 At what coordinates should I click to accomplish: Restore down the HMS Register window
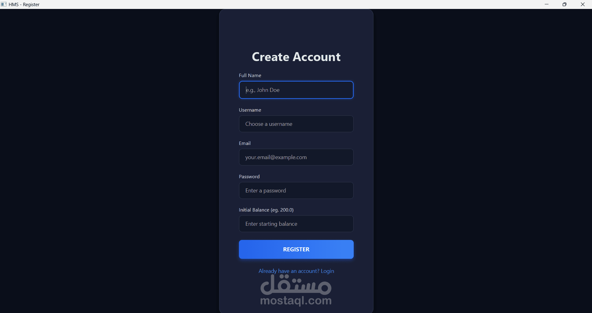pyautogui.click(x=565, y=4)
